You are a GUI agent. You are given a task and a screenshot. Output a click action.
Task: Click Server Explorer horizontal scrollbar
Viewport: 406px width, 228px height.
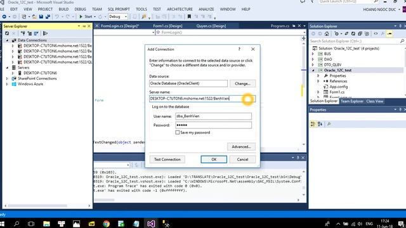click(37, 206)
